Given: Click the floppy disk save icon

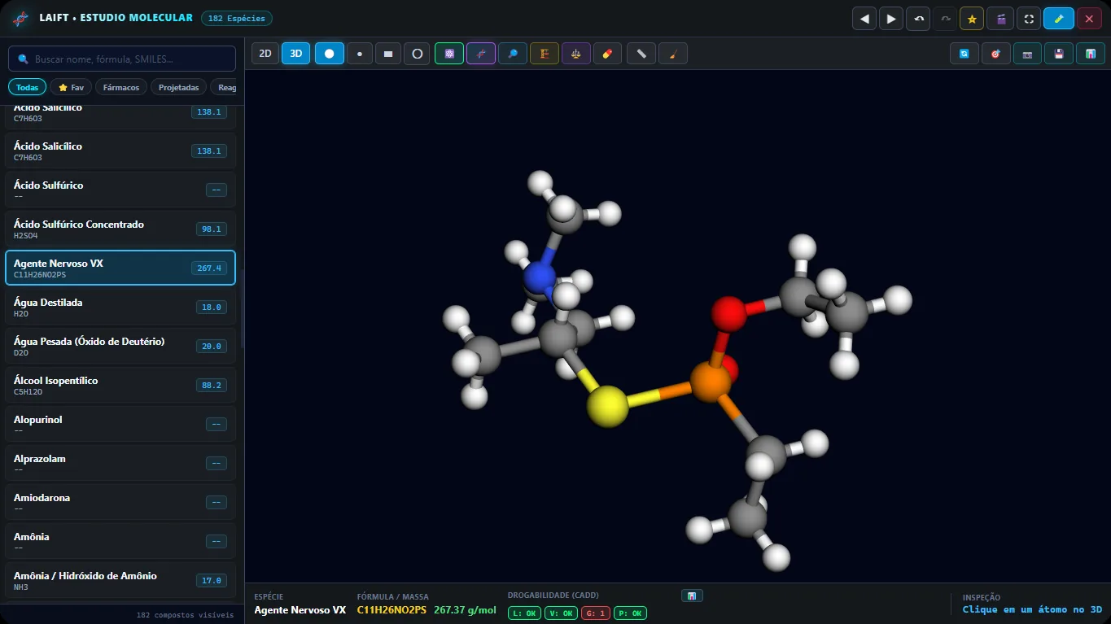Looking at the screenshot, I should click(1059, 54).
